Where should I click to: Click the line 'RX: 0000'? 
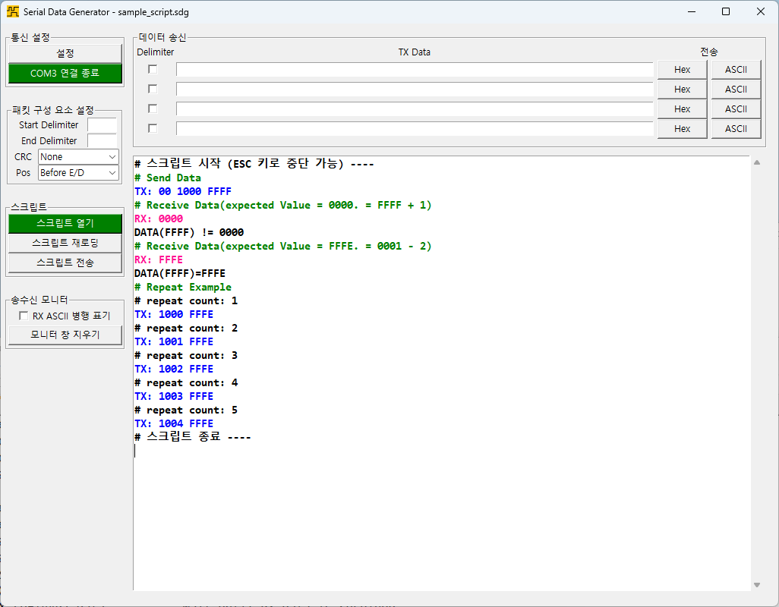159,219
